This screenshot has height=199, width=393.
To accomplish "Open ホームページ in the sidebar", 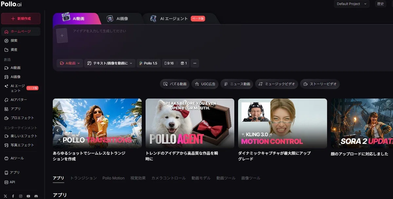I will [x=21, y=32].
